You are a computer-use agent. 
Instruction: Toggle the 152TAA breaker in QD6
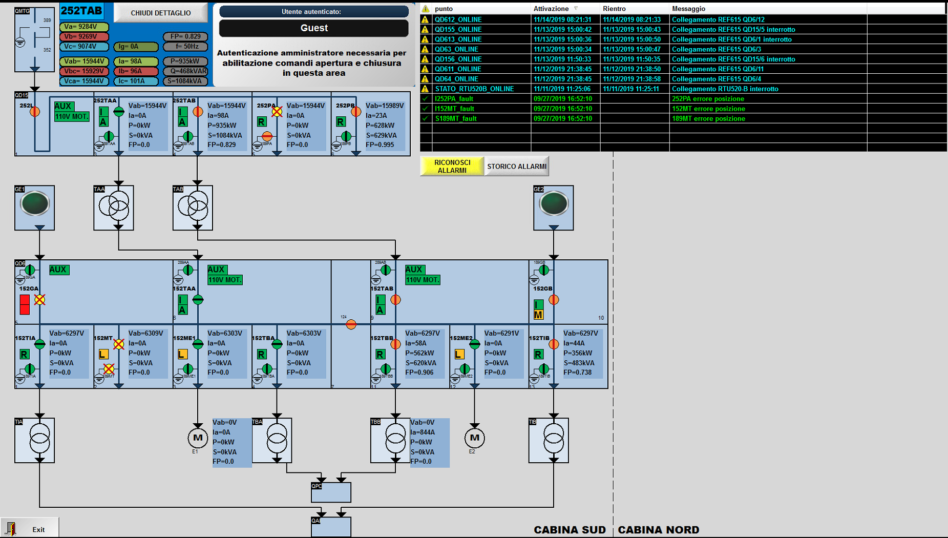click(198, 300)
